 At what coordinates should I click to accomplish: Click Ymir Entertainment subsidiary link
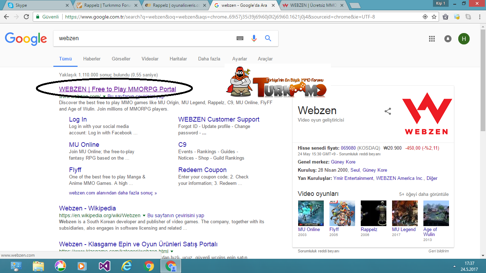(x=353, y=178)
